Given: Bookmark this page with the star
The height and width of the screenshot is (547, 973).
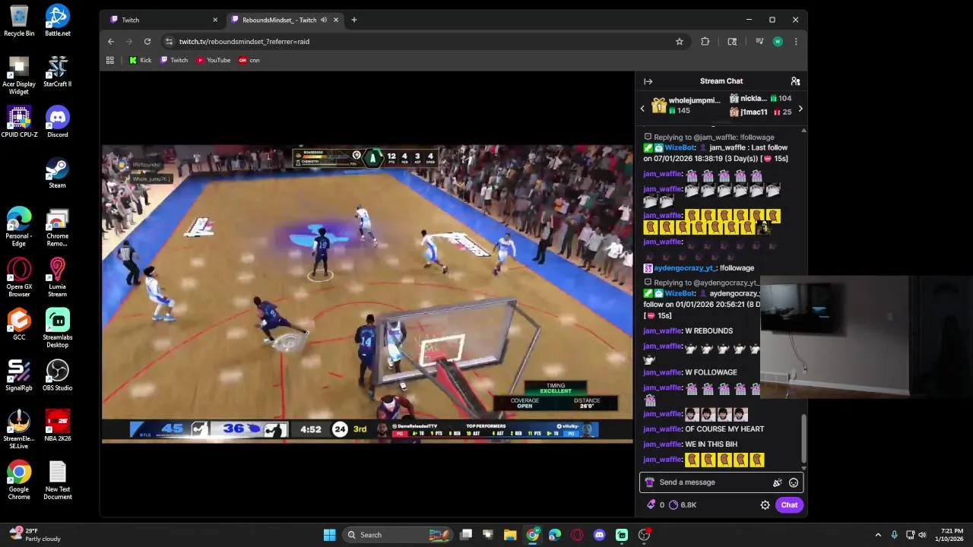Looking at the screenshot, I should [680, 42].
